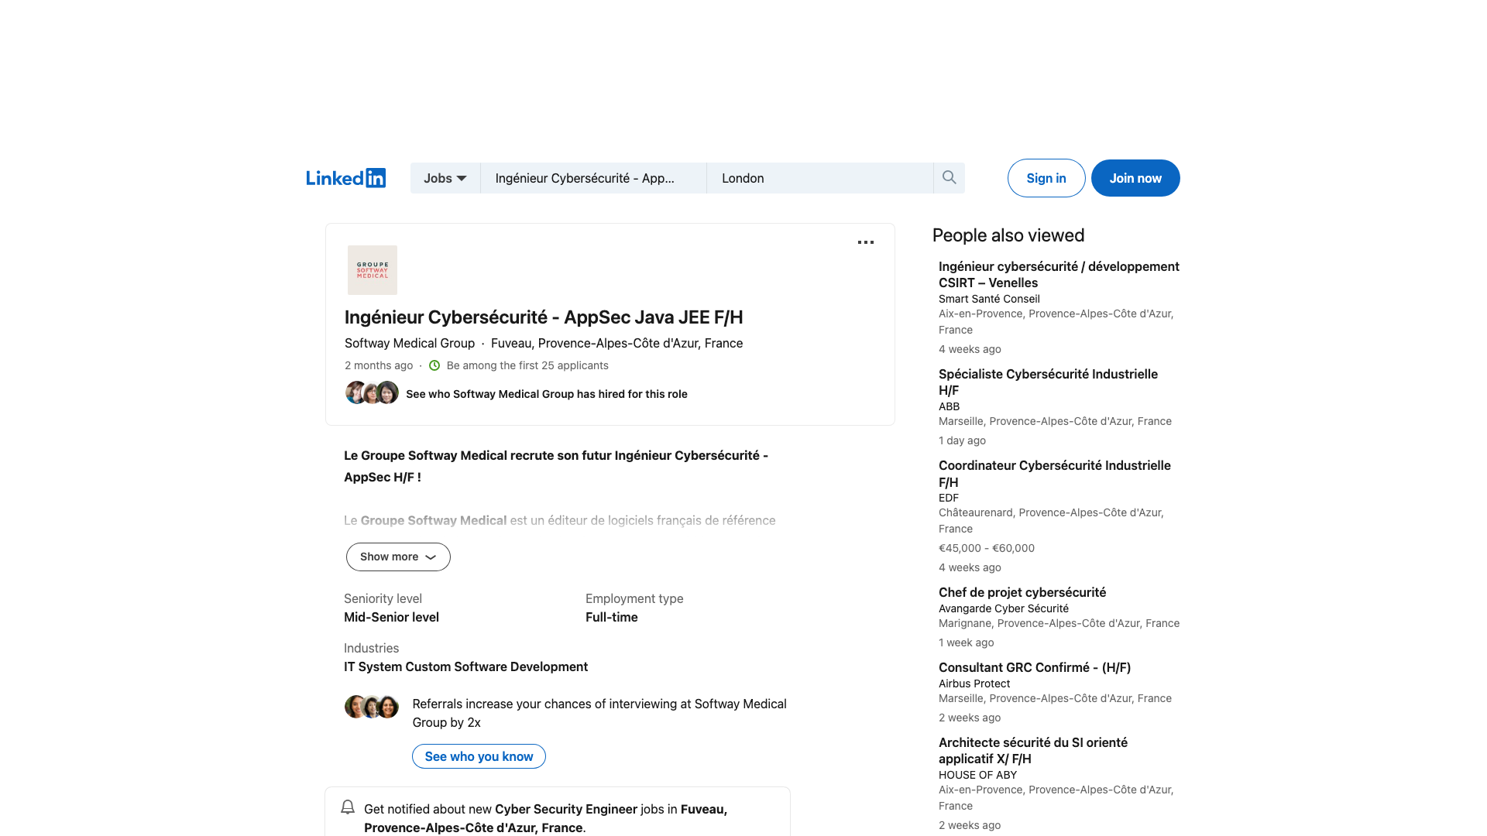The height and width of the screenshot is (836, 1487).
Task: Click the search magnifier icon
Action: coord(949,178)
